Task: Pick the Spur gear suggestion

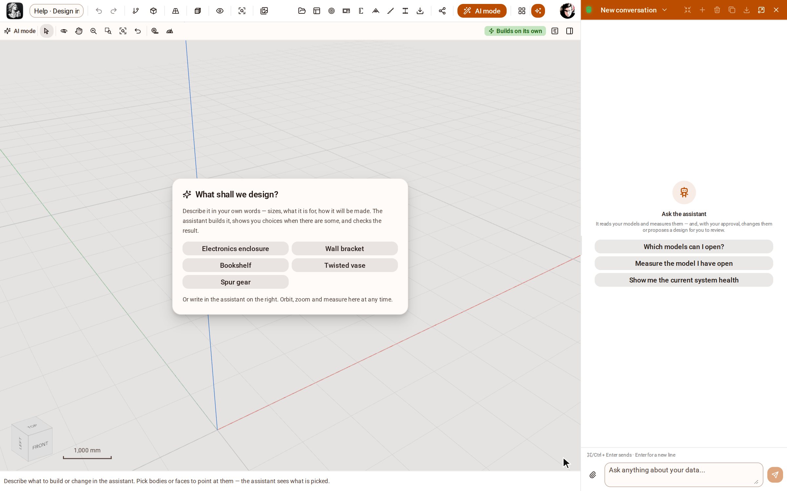Action: click(235, 282)
